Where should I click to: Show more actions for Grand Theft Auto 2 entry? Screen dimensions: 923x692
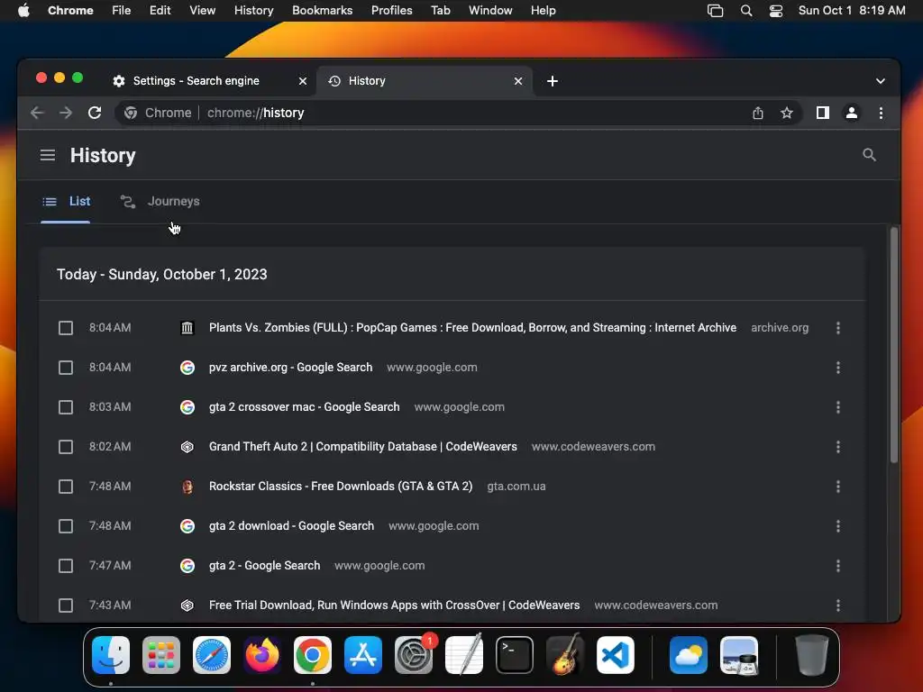[838, 447]
